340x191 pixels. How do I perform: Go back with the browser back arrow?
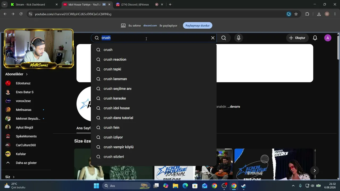click(5, 14)
